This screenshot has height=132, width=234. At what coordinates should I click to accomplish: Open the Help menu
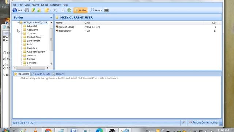[x=65, y=5]
